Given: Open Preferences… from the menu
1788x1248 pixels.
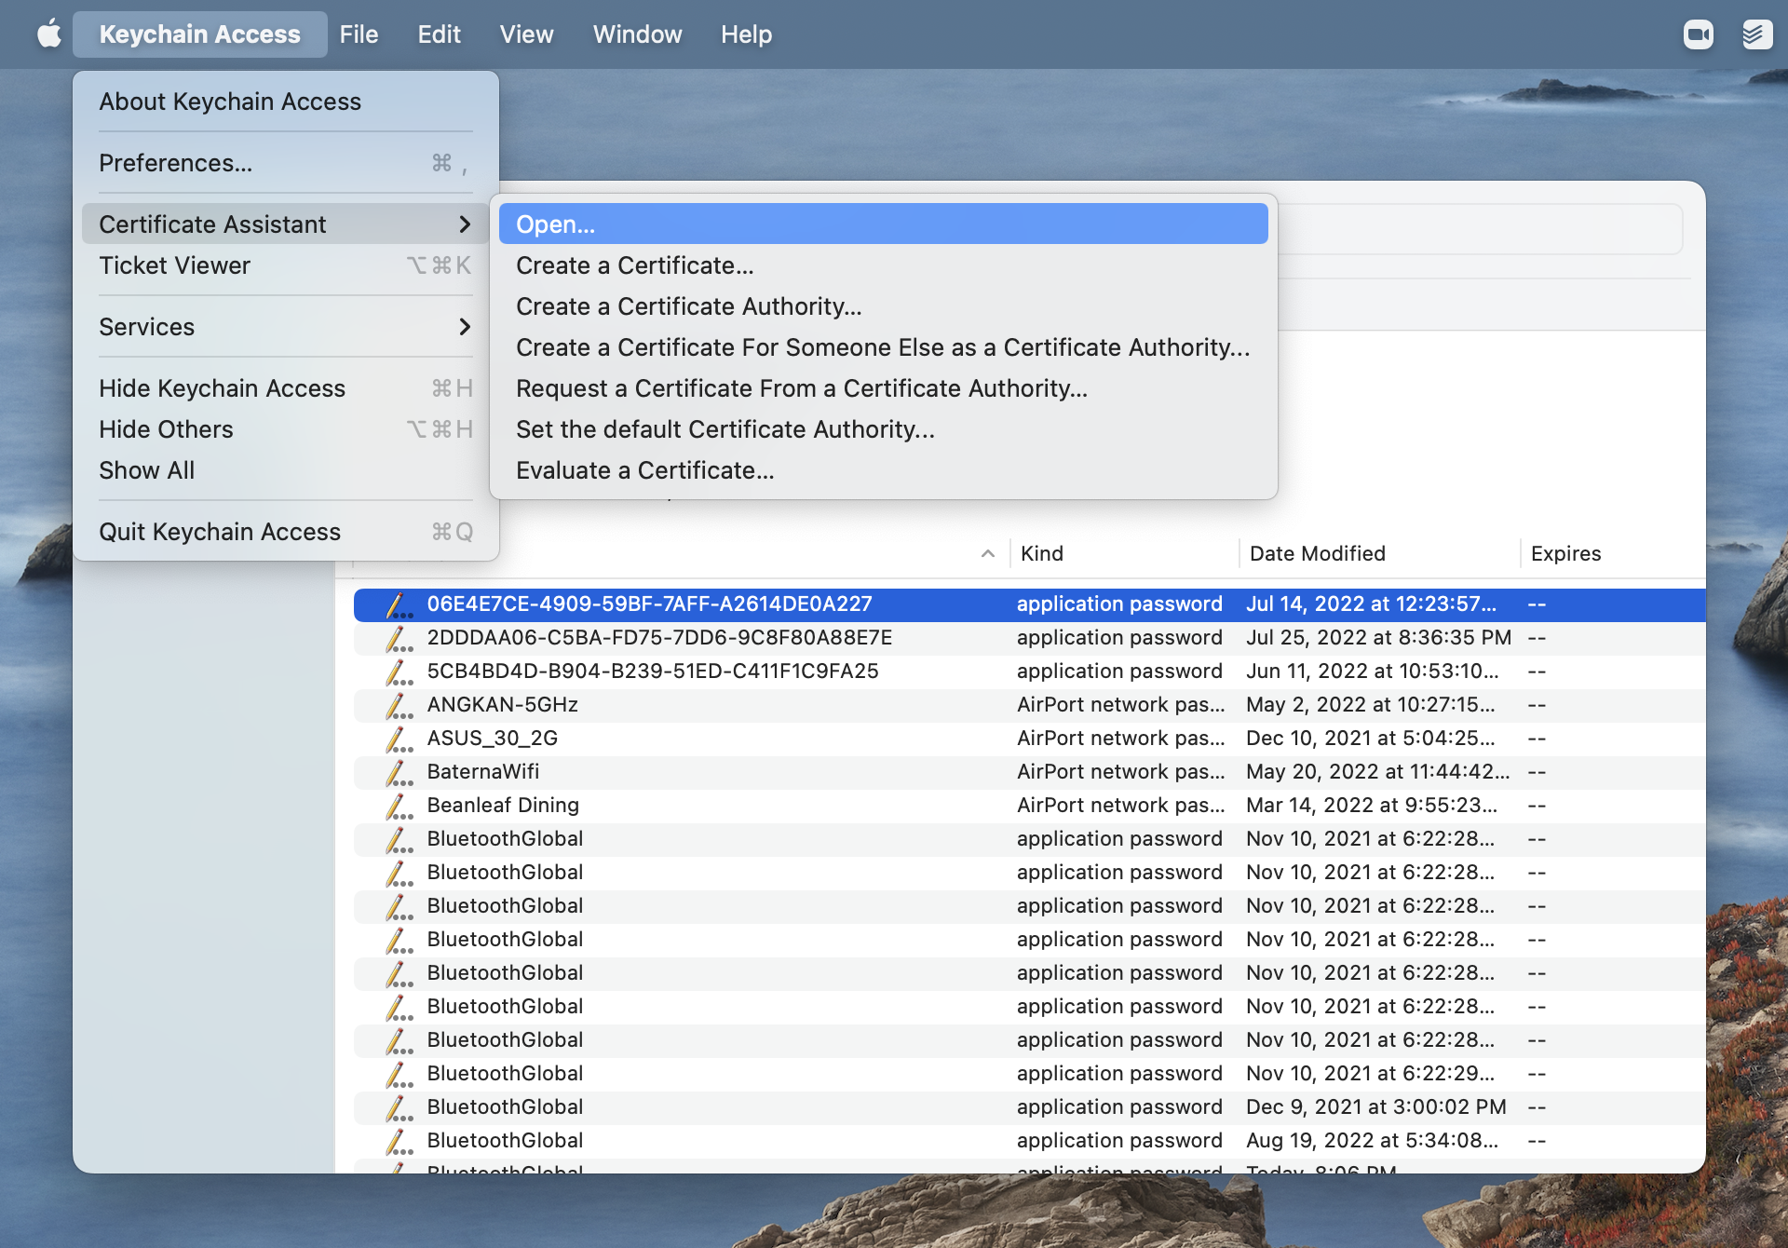Looking at the screenshot, I should pyautogui.click(x=286, y=163).
